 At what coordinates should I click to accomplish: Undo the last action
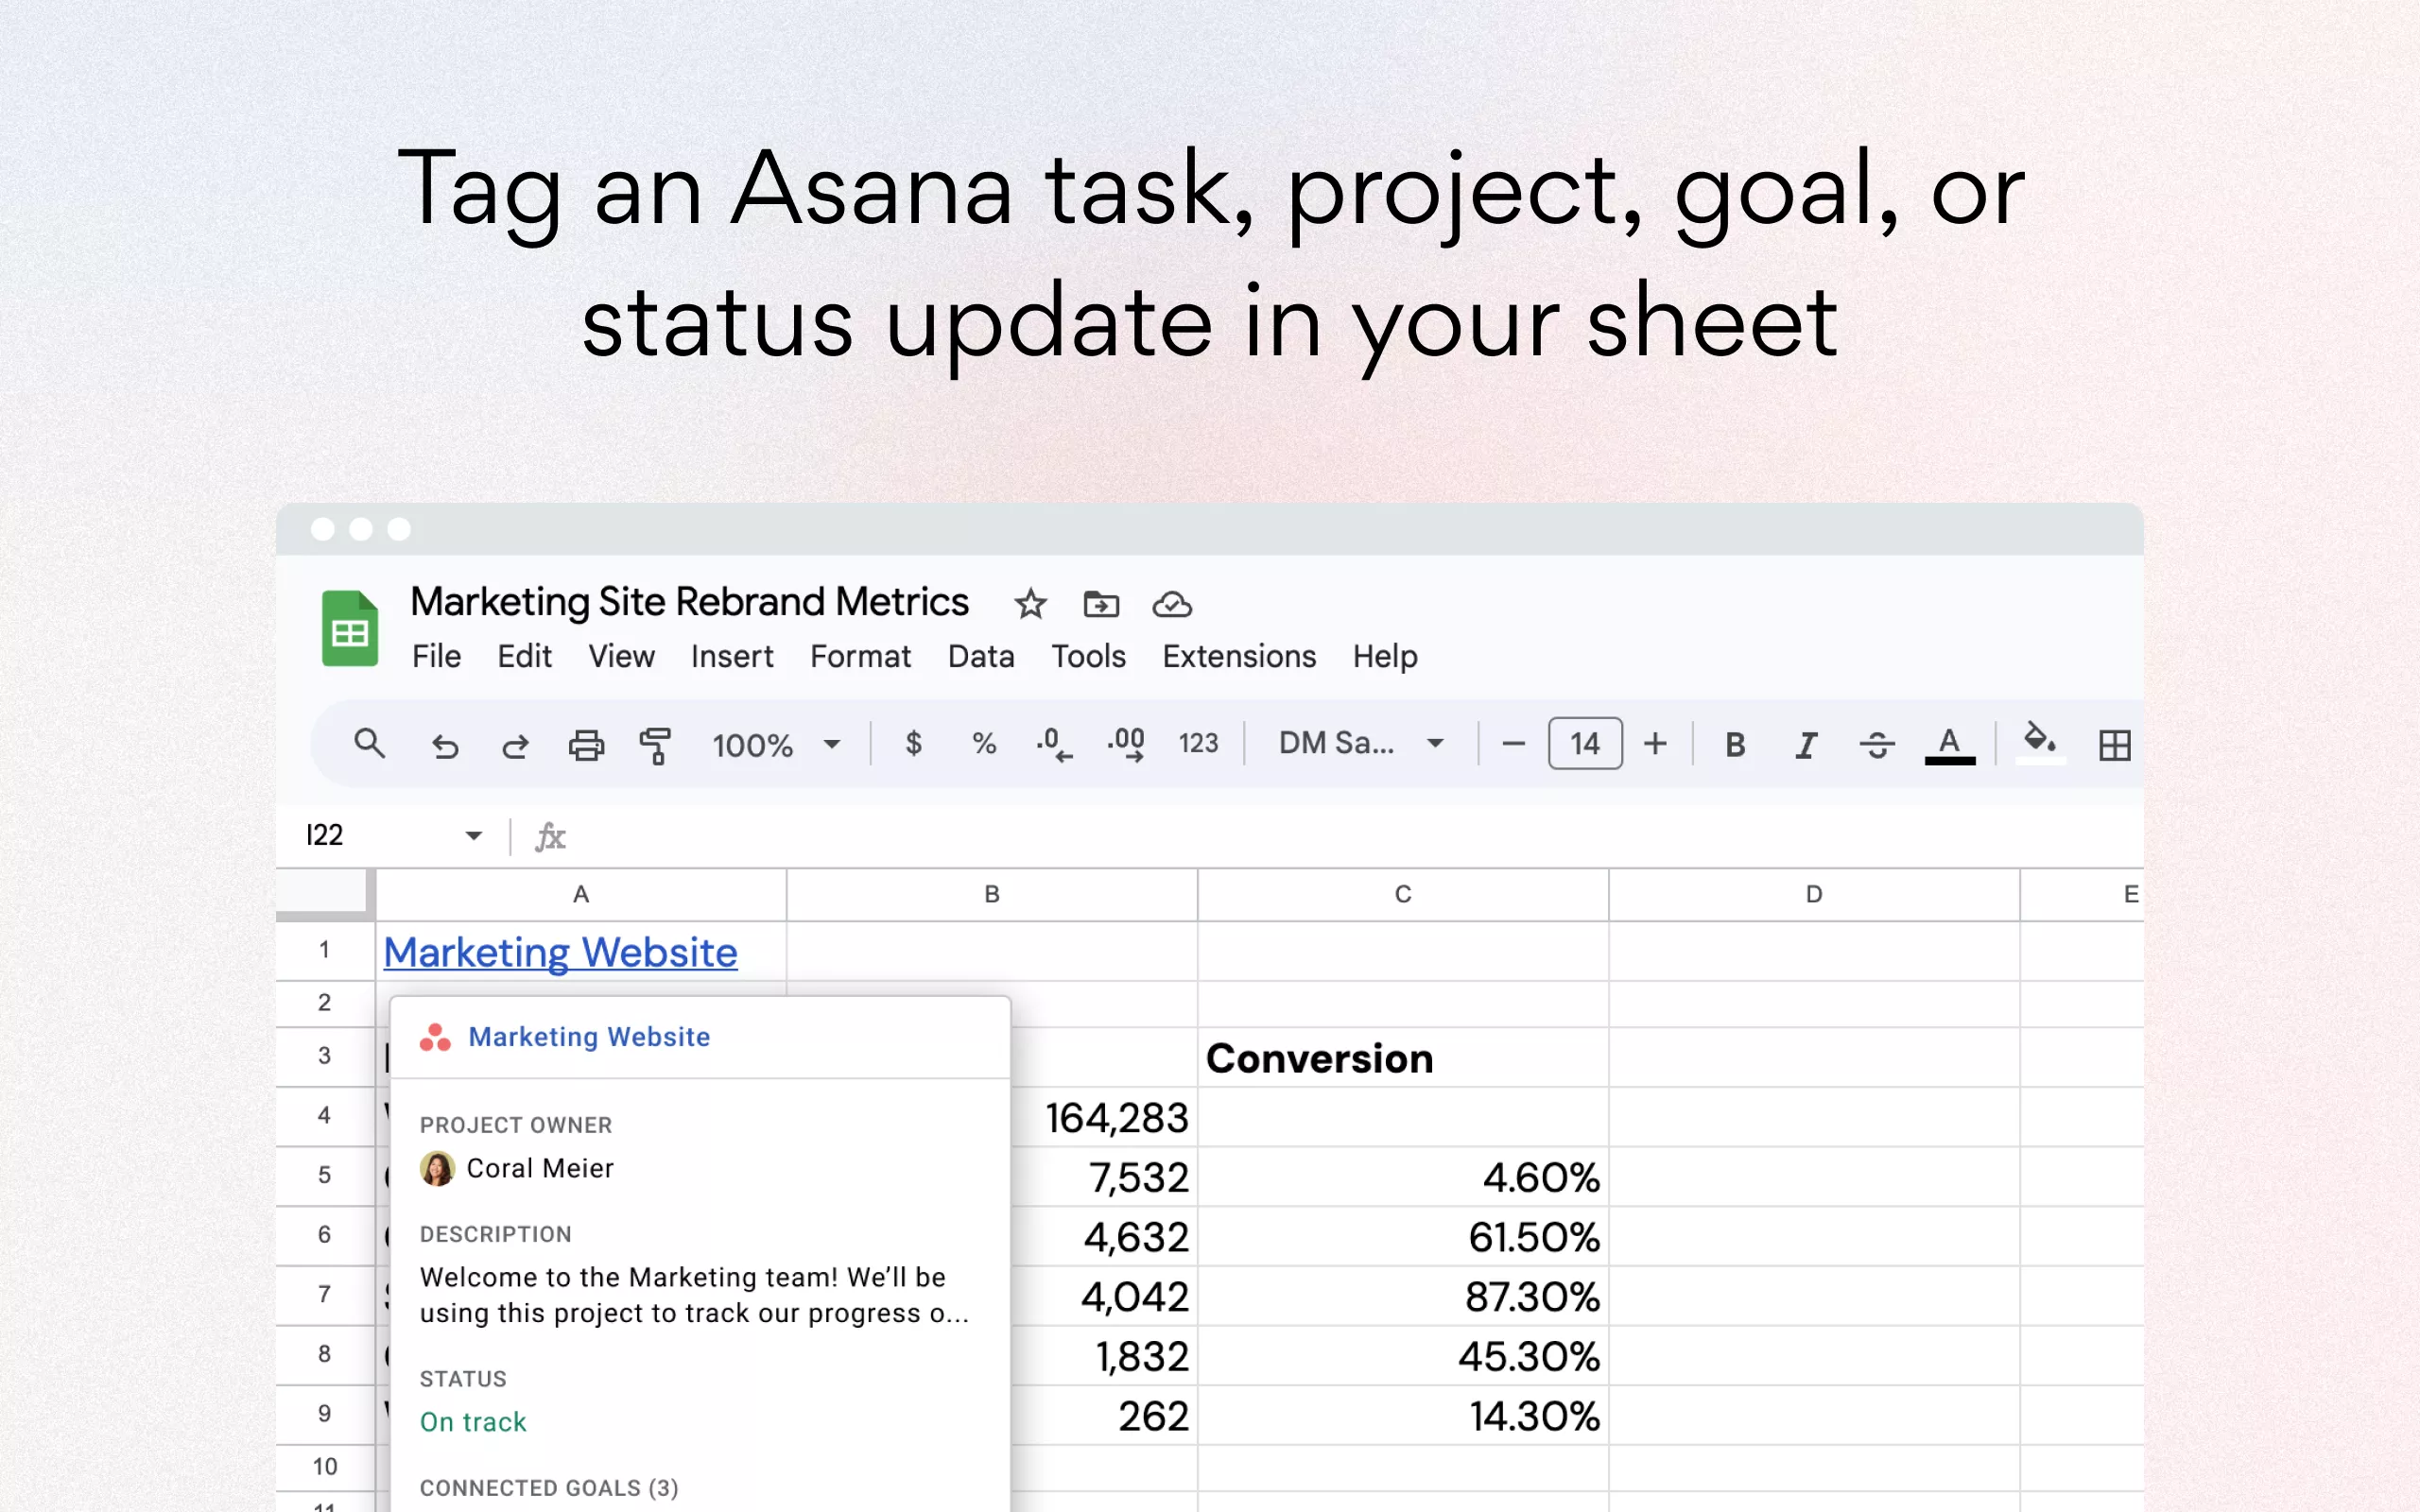[x=444, y=745]
